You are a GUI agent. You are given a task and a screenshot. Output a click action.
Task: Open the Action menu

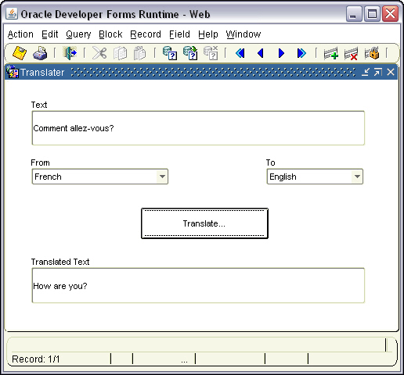pos(20,34)
